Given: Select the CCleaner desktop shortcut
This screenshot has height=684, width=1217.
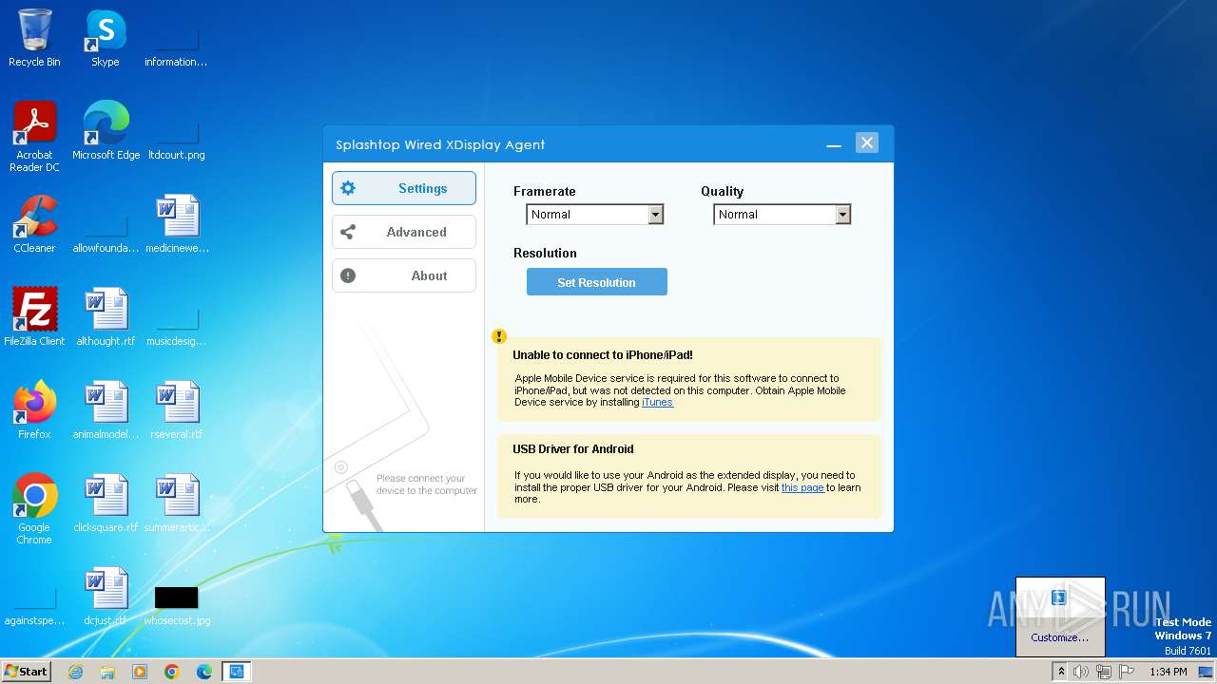Looking at the screenshot, I should [x=34, y=224].
